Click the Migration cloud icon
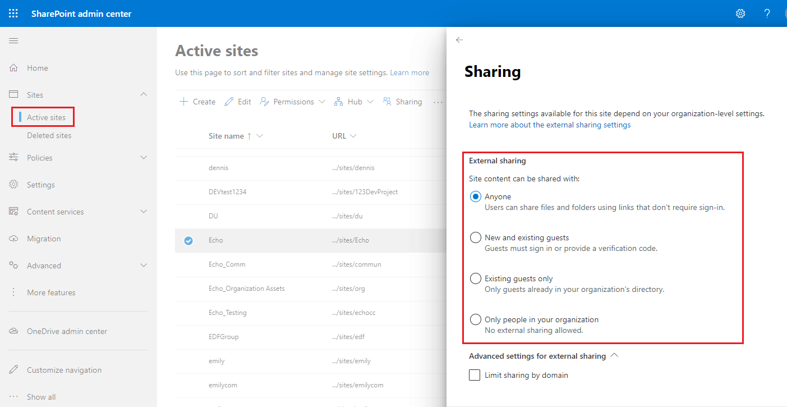Image resolution: width=787 pixels, height=407 pixels. click(x=14, y=239)
